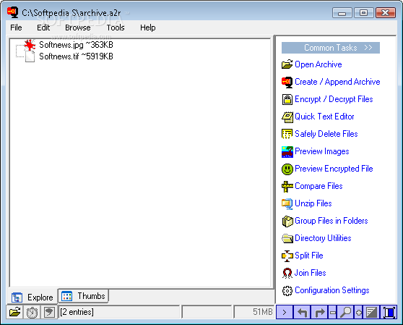Open the Edit menu
403x325 pixels.
pos(43,28)
